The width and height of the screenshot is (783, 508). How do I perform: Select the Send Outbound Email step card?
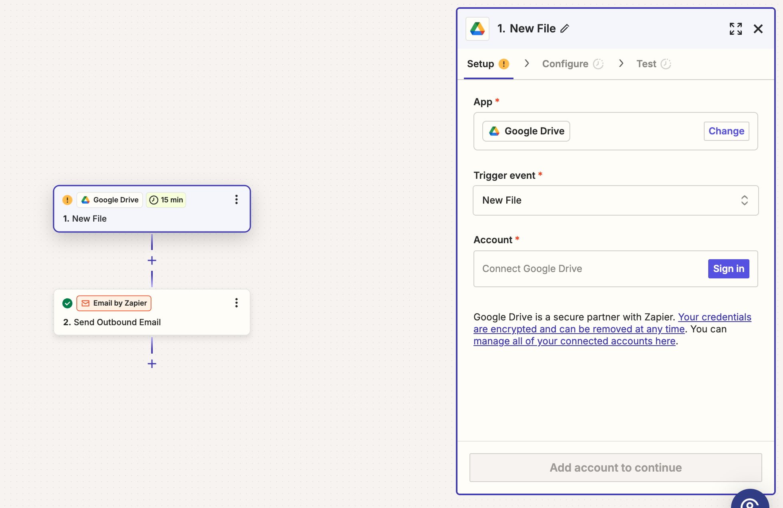(x=152, y=312)
